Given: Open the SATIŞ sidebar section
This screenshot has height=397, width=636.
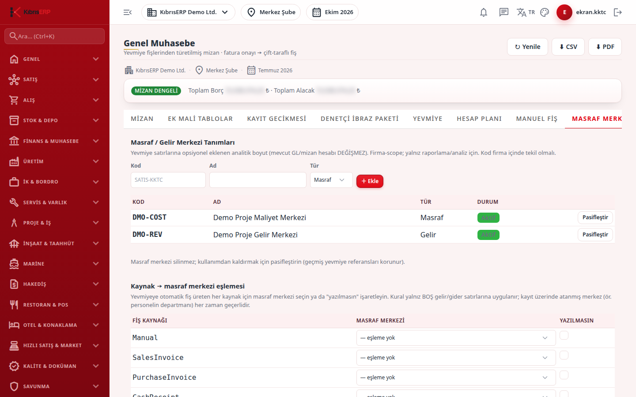Looking at the screenshot, I should [x=55, y=79].
